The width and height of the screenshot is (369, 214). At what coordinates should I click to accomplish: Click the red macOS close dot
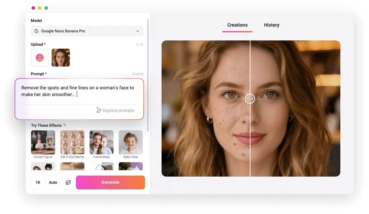point(33,8)
